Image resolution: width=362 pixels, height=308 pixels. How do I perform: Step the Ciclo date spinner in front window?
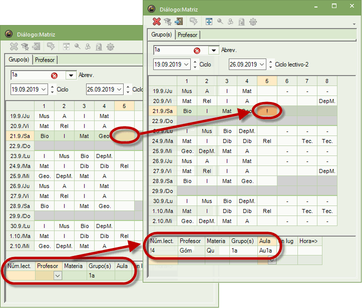click(x=195, y=64)
